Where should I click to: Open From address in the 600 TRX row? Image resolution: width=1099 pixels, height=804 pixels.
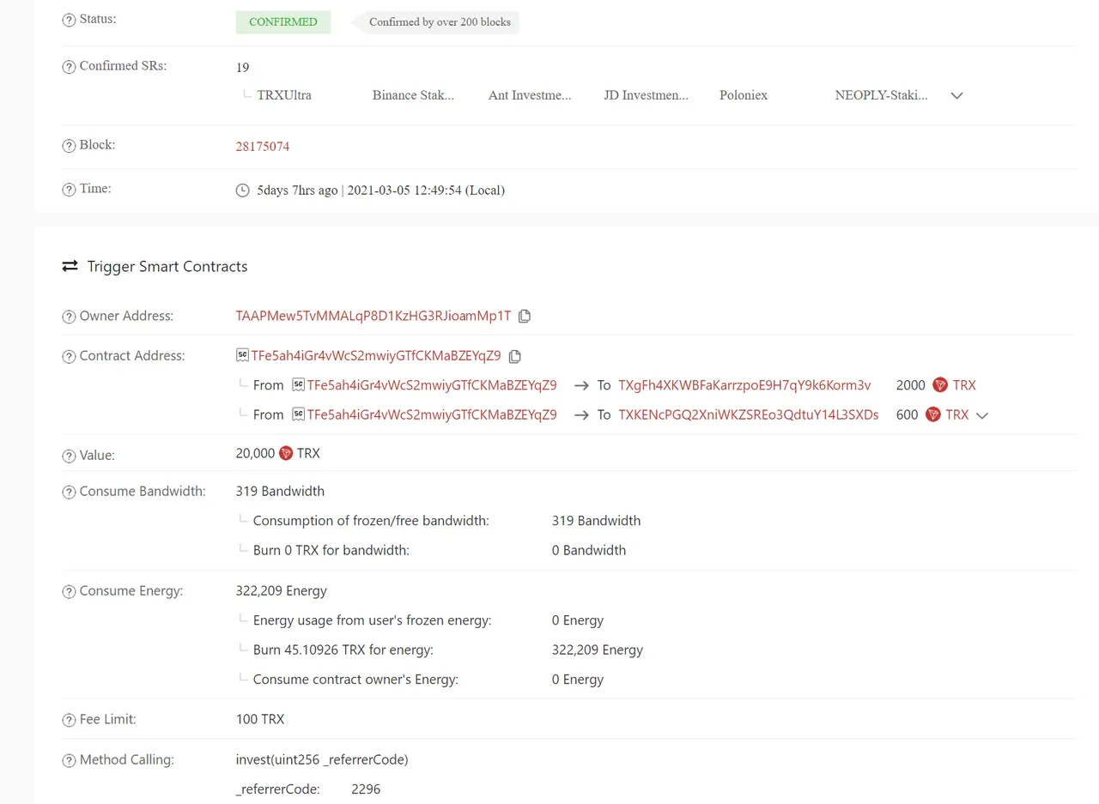click(432, 414)
